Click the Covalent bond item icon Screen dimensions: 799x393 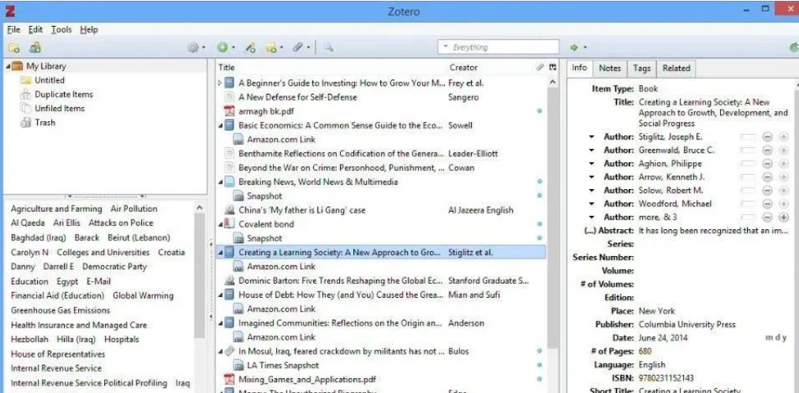pos(230,224)
